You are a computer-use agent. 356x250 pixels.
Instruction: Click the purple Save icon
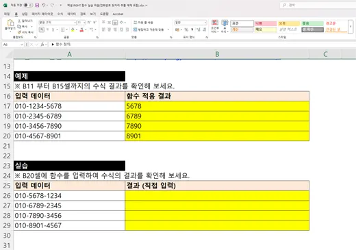[x=37, y=5]
